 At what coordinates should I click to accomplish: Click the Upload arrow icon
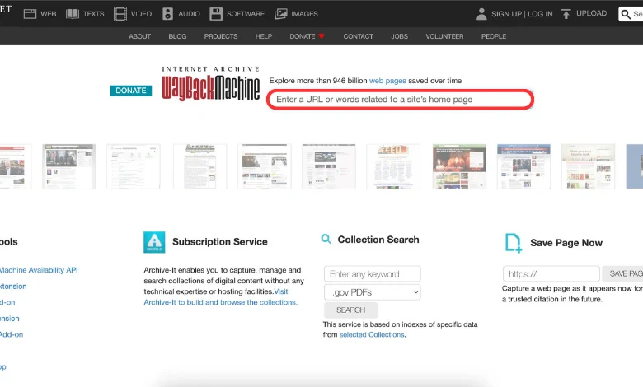(x=566, y=14)
